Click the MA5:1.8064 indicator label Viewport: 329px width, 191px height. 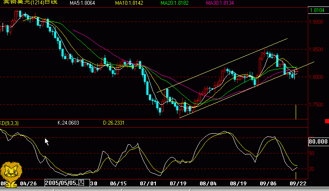tap(82, 3)
